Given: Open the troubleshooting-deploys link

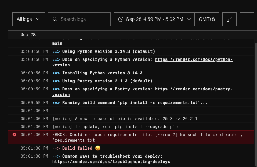Looking at the screenshot, I should tap(111, 162).
